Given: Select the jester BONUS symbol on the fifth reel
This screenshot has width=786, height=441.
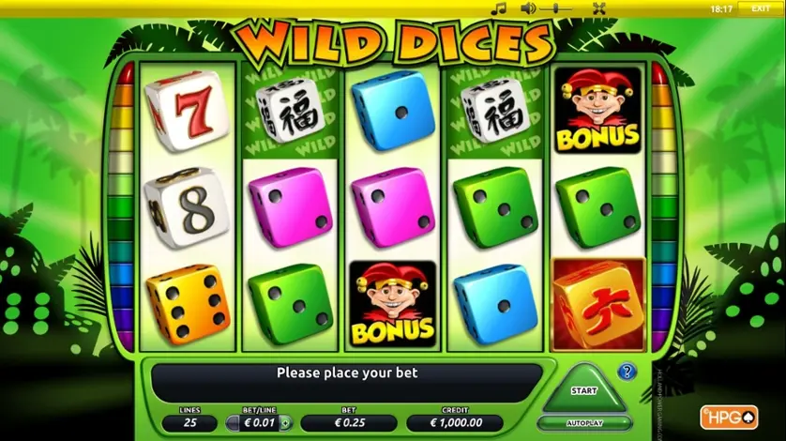Looking at the screenshot, I should coord(597,110).
